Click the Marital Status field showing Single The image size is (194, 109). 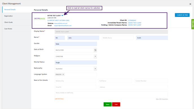76,63
